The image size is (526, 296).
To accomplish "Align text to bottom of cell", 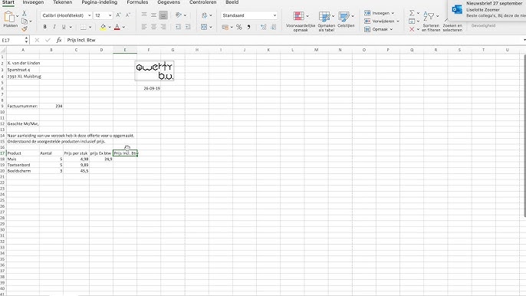I will (163, 15).
